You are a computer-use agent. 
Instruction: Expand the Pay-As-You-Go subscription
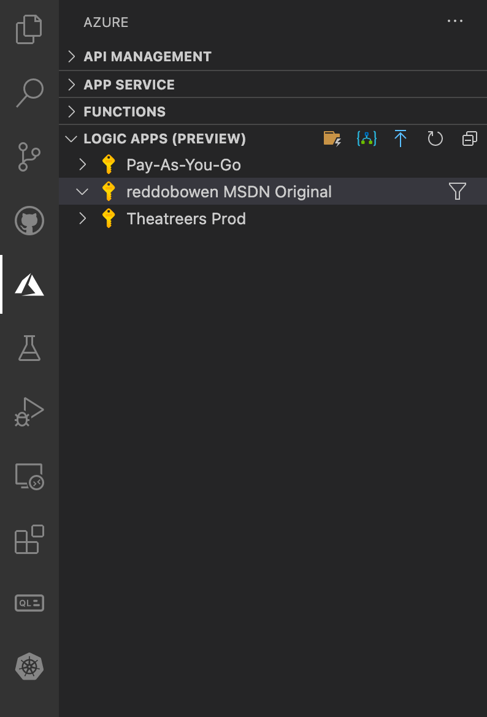click(82, 164)
